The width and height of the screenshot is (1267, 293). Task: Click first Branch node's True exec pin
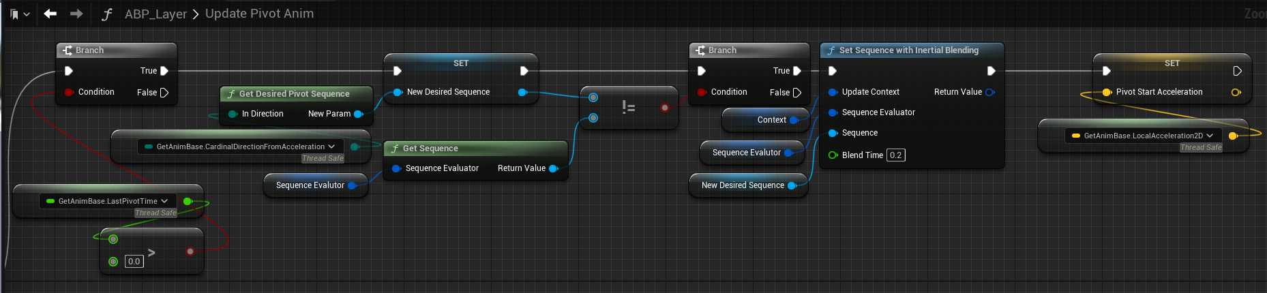(164, 71)
